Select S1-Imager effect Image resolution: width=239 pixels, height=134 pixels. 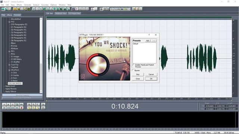pos(15,57)
